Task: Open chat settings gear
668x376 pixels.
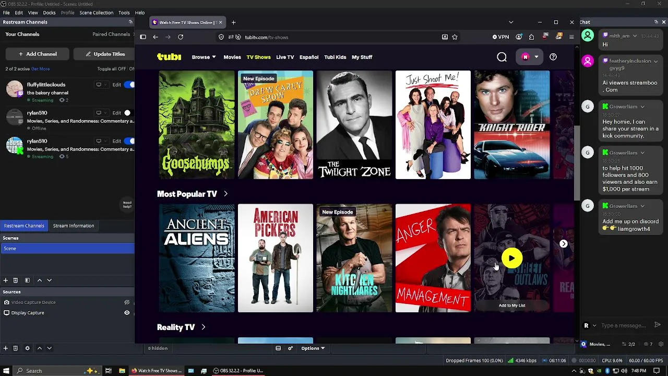Action: tap(661, 344)
